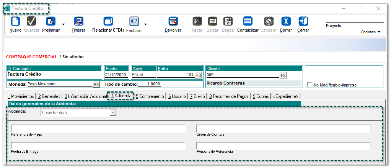Click the Orden de Compra field
Screen dimensions: 391x168
tap(283, 128)
